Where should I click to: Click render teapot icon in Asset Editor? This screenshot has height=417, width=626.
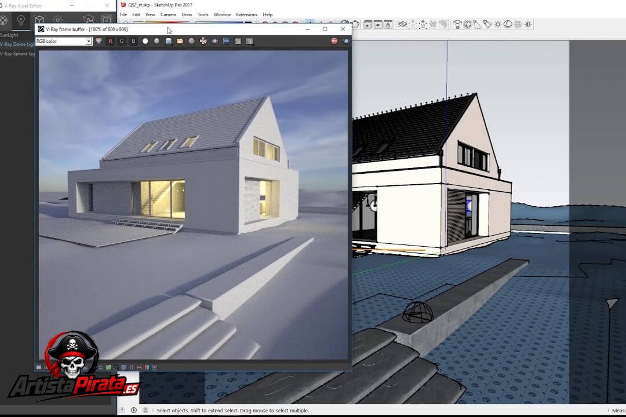coord(88,19)
